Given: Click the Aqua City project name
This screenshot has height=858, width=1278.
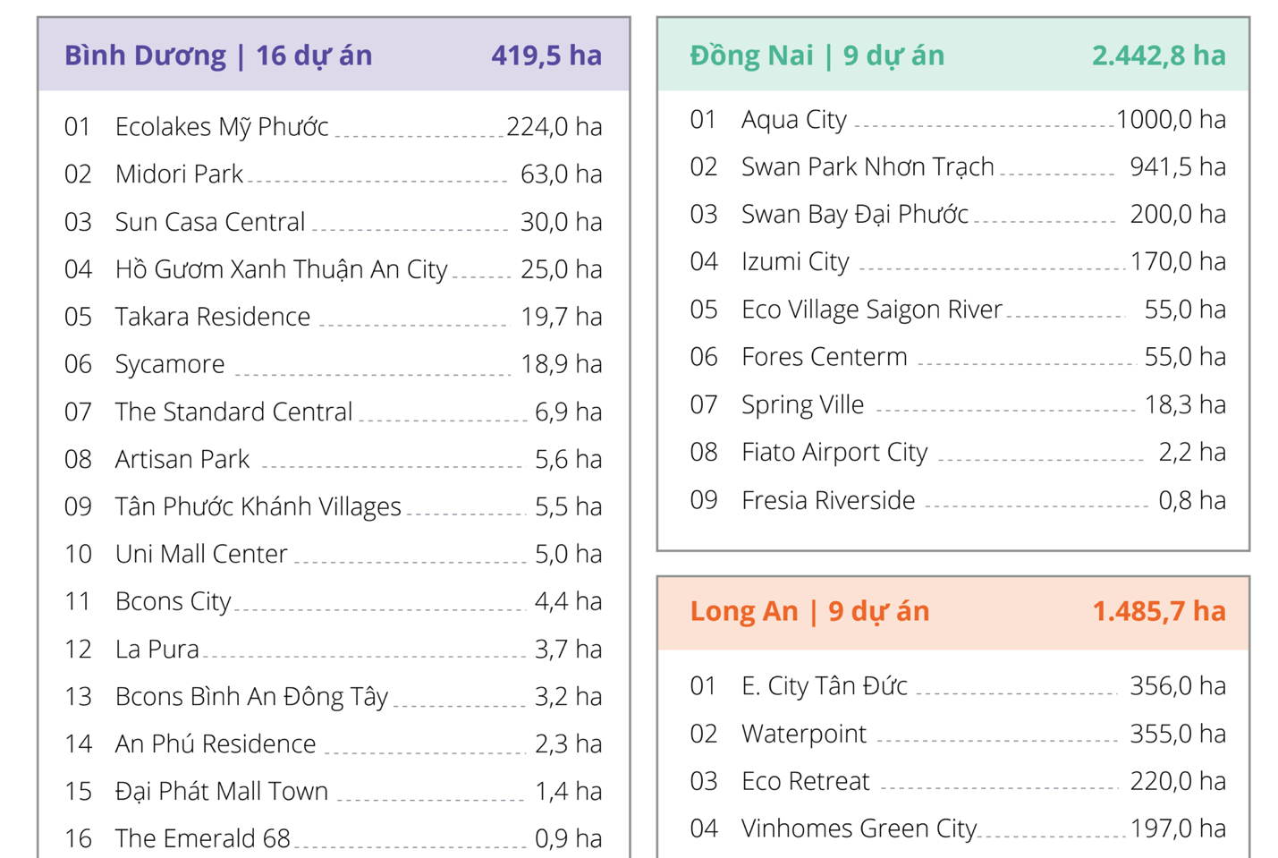Looking at the screenshot, I should coord(793,120).
